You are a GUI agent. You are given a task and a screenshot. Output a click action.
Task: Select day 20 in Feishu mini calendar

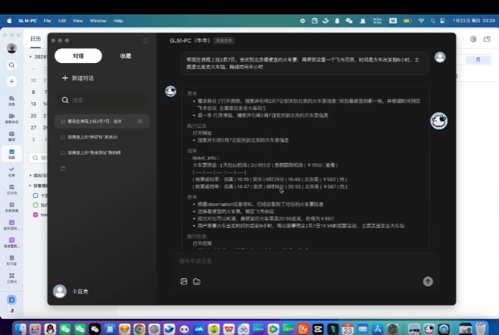[33, 116]
